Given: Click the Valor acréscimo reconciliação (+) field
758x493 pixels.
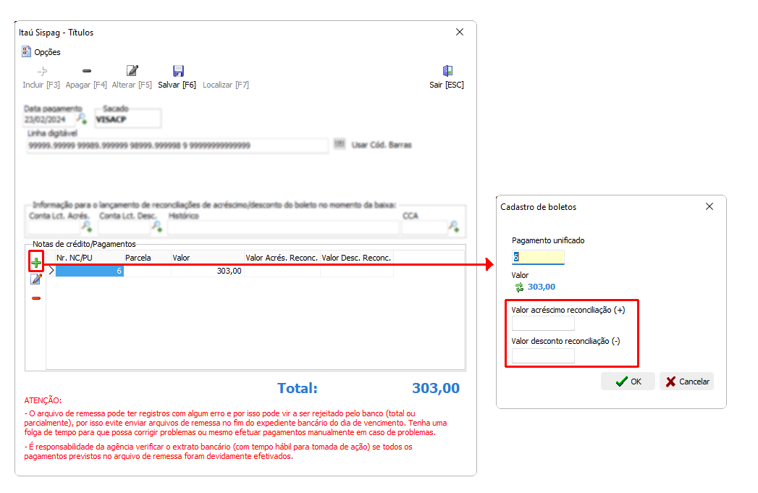Looking at the screenshot, I should (544, 324).
